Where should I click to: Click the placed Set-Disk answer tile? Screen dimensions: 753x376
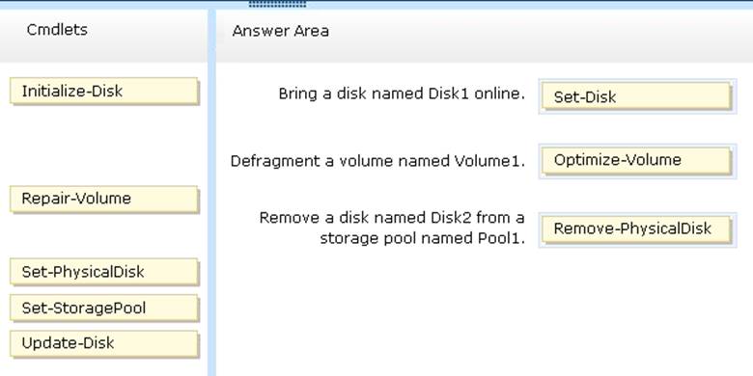(637, 96)
